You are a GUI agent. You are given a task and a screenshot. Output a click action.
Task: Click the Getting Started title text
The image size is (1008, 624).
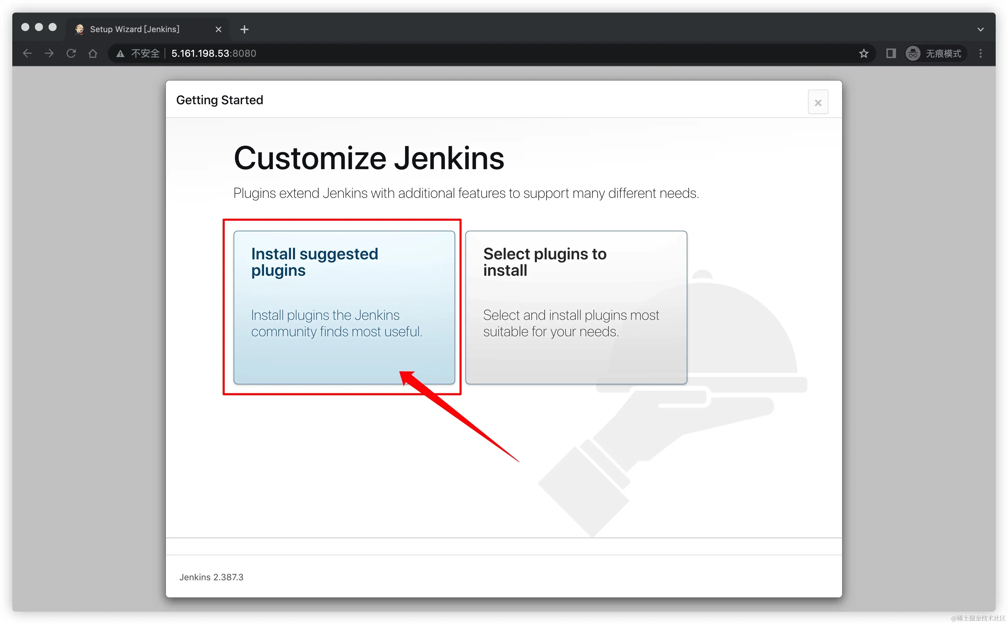[219, 100]
